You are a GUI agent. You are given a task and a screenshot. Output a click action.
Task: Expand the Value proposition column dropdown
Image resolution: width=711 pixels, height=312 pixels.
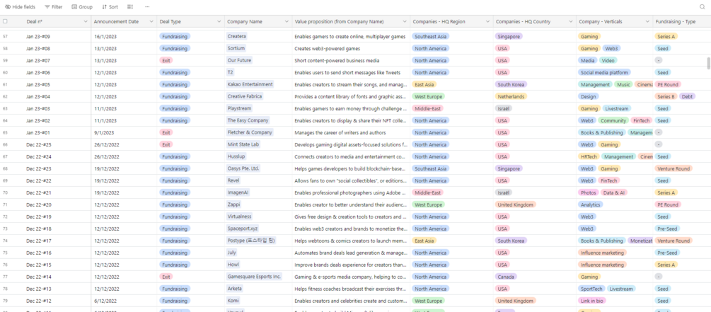pyautogui.click(x=405, y=21)
